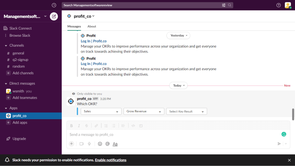Click the notification bell icon
Image resolution: width=295 pixels, height=166 pixels.
click(7, 160)
